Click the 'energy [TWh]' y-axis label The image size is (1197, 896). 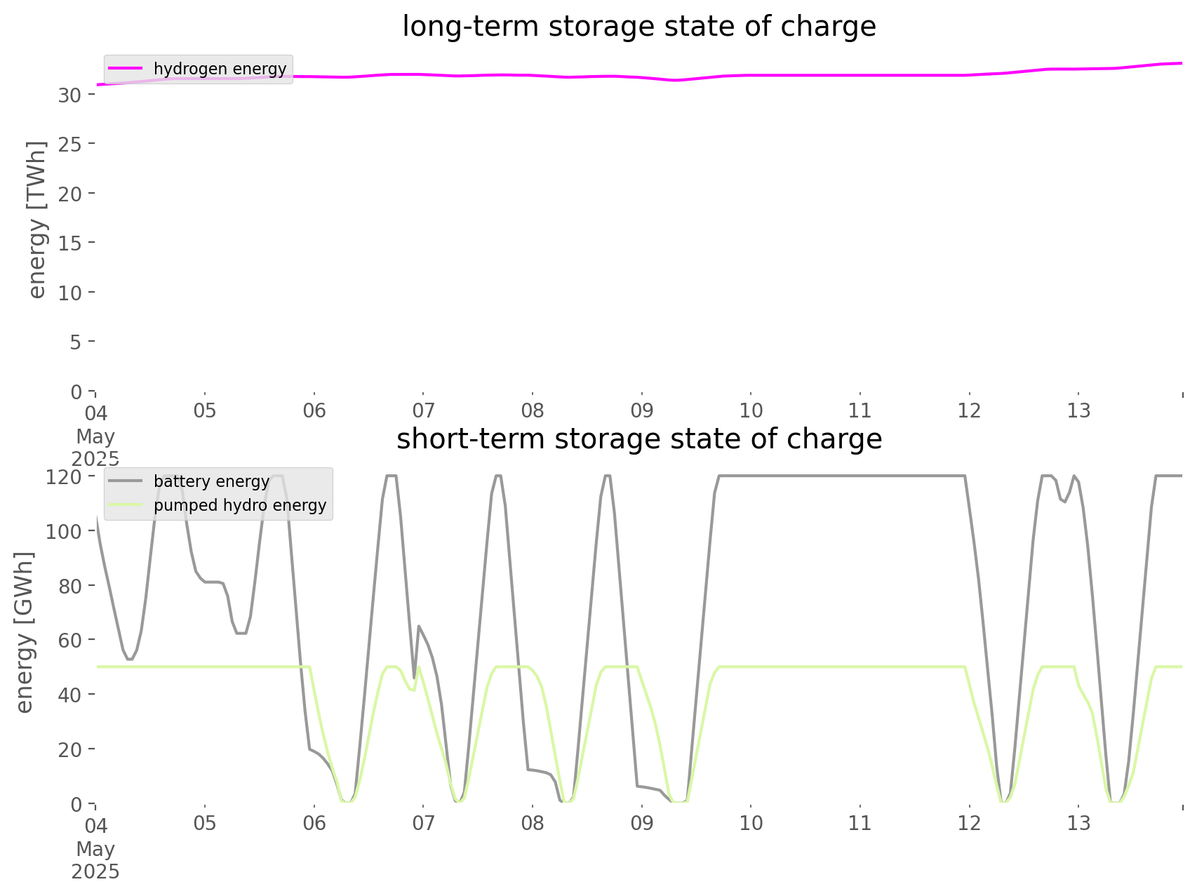[36, 220]
